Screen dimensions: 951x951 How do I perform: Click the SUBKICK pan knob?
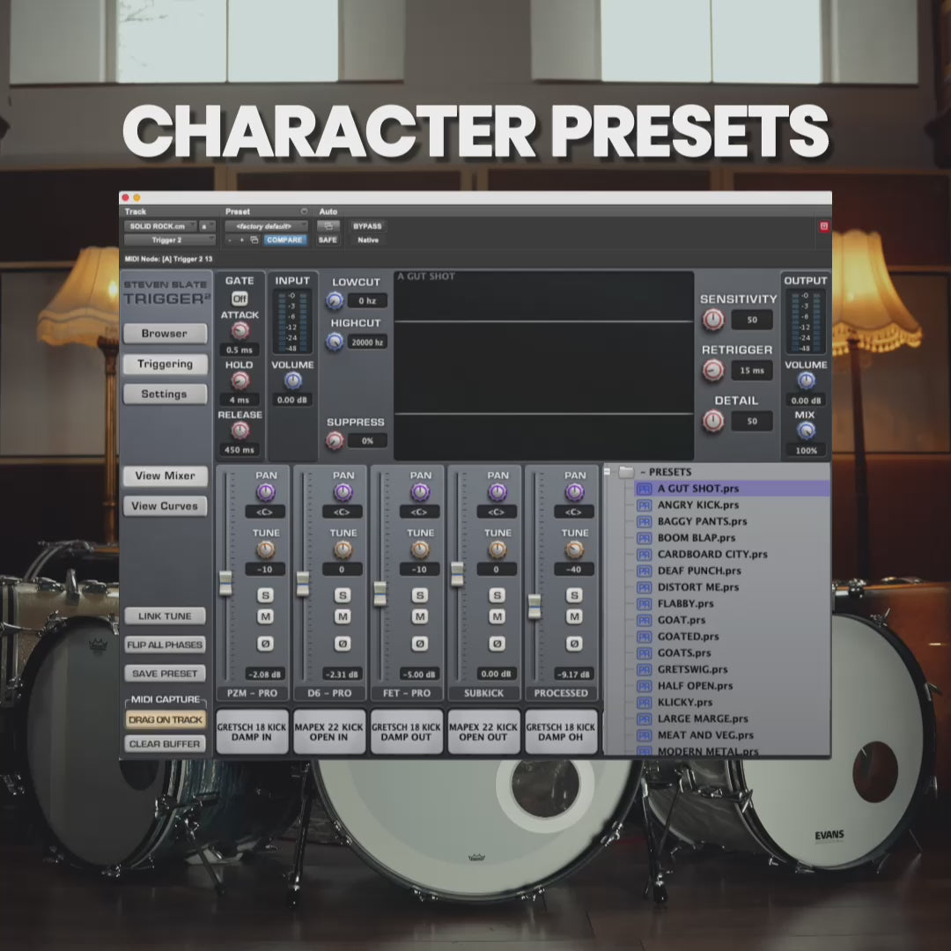click(498, 492)
